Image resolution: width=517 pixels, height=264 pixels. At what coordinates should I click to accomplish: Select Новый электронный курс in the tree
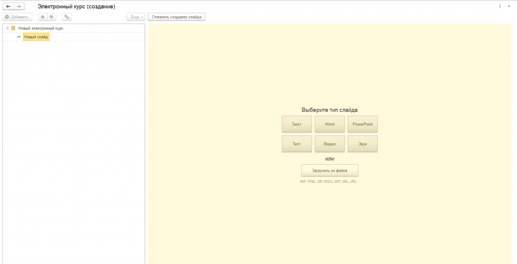(41, 28)
